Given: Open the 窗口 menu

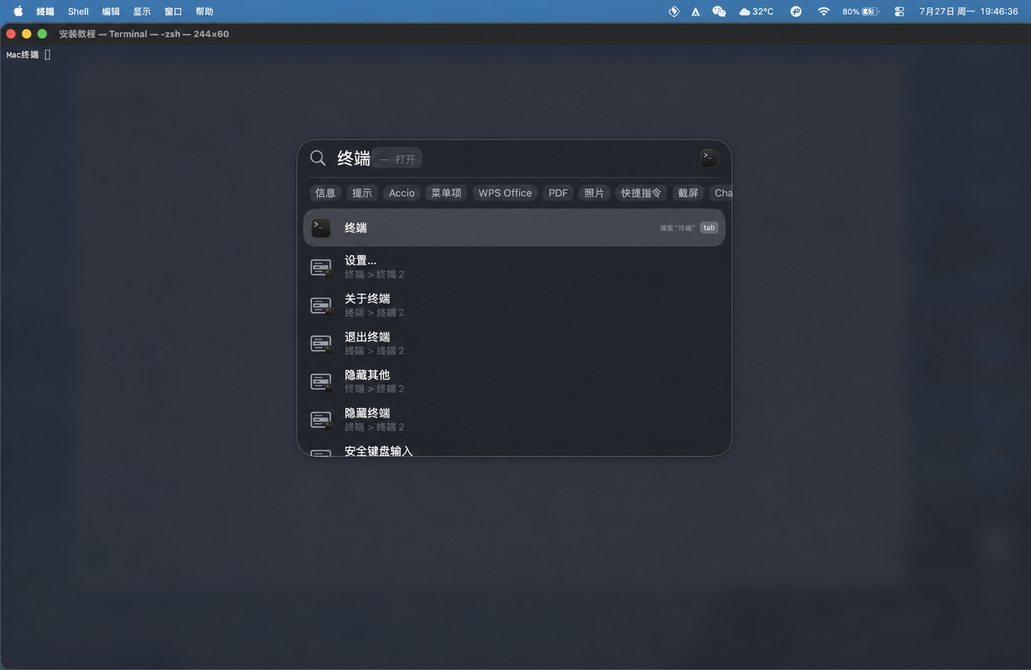Looking at the screenshot, I should (173, 11).
